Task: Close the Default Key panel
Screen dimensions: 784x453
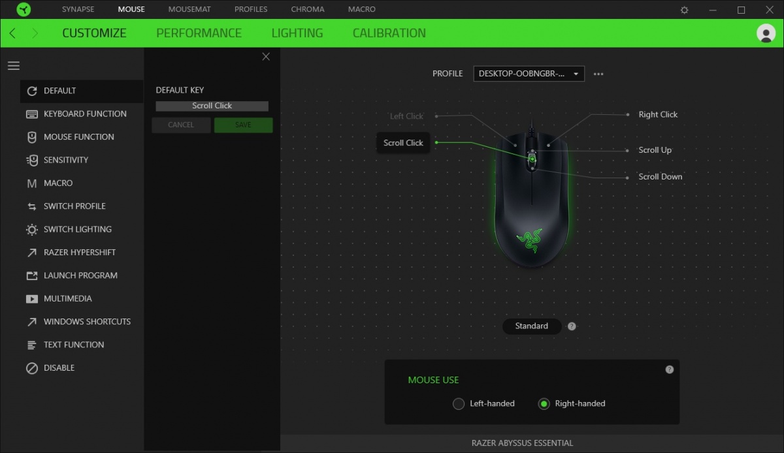Action: pyautogui.click(x=266, y=57)
